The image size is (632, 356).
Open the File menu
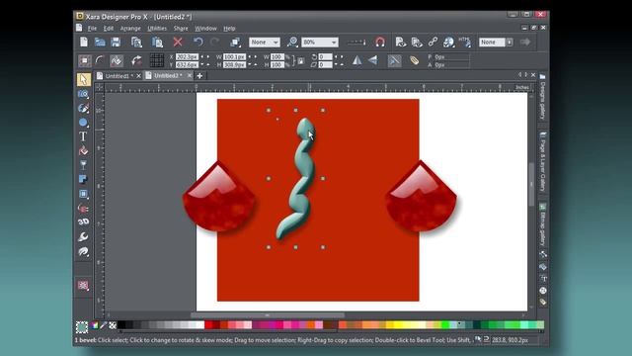[92, 29]
